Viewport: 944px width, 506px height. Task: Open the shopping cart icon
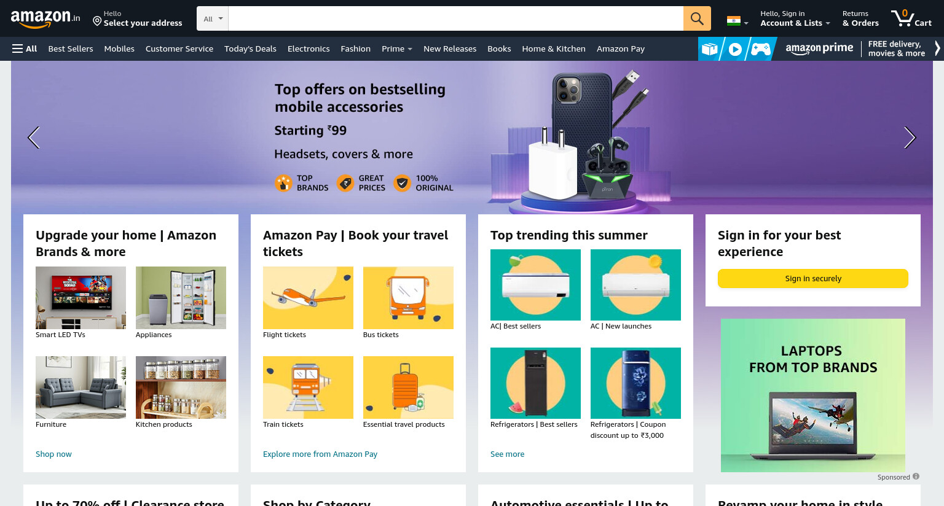click(911, 18)
